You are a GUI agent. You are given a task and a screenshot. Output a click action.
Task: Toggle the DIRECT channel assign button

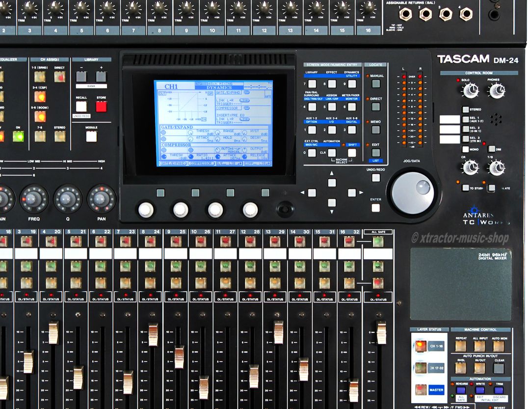(59, 77)
